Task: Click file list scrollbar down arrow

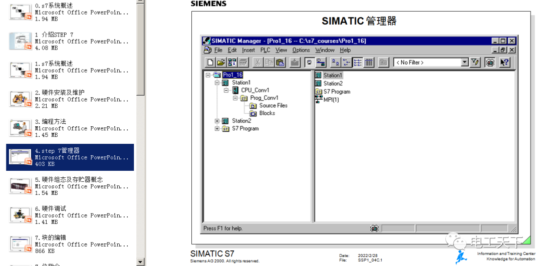Action: [140, 262]
